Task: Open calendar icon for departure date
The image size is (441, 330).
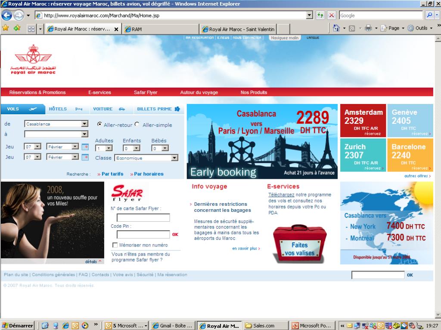Action: point(85,147)
